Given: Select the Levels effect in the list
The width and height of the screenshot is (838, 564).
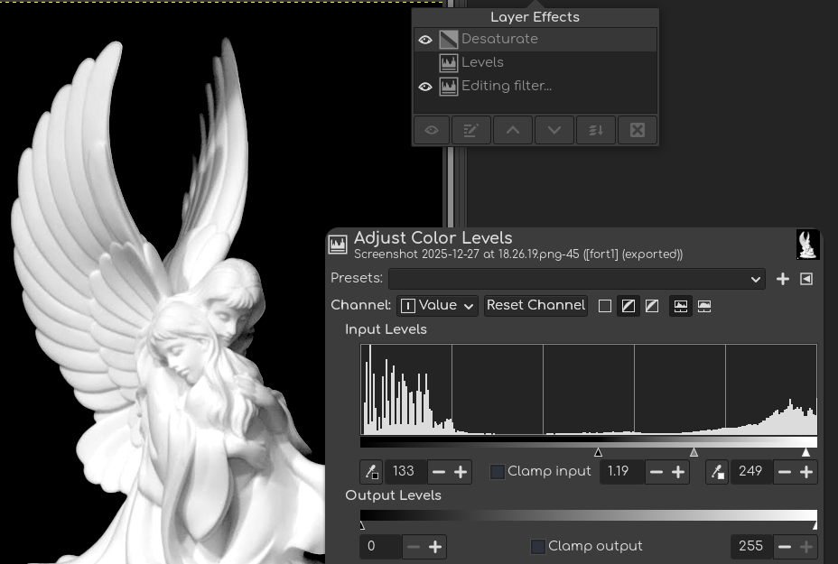Looking at the screenshot, I should [482, 63].
